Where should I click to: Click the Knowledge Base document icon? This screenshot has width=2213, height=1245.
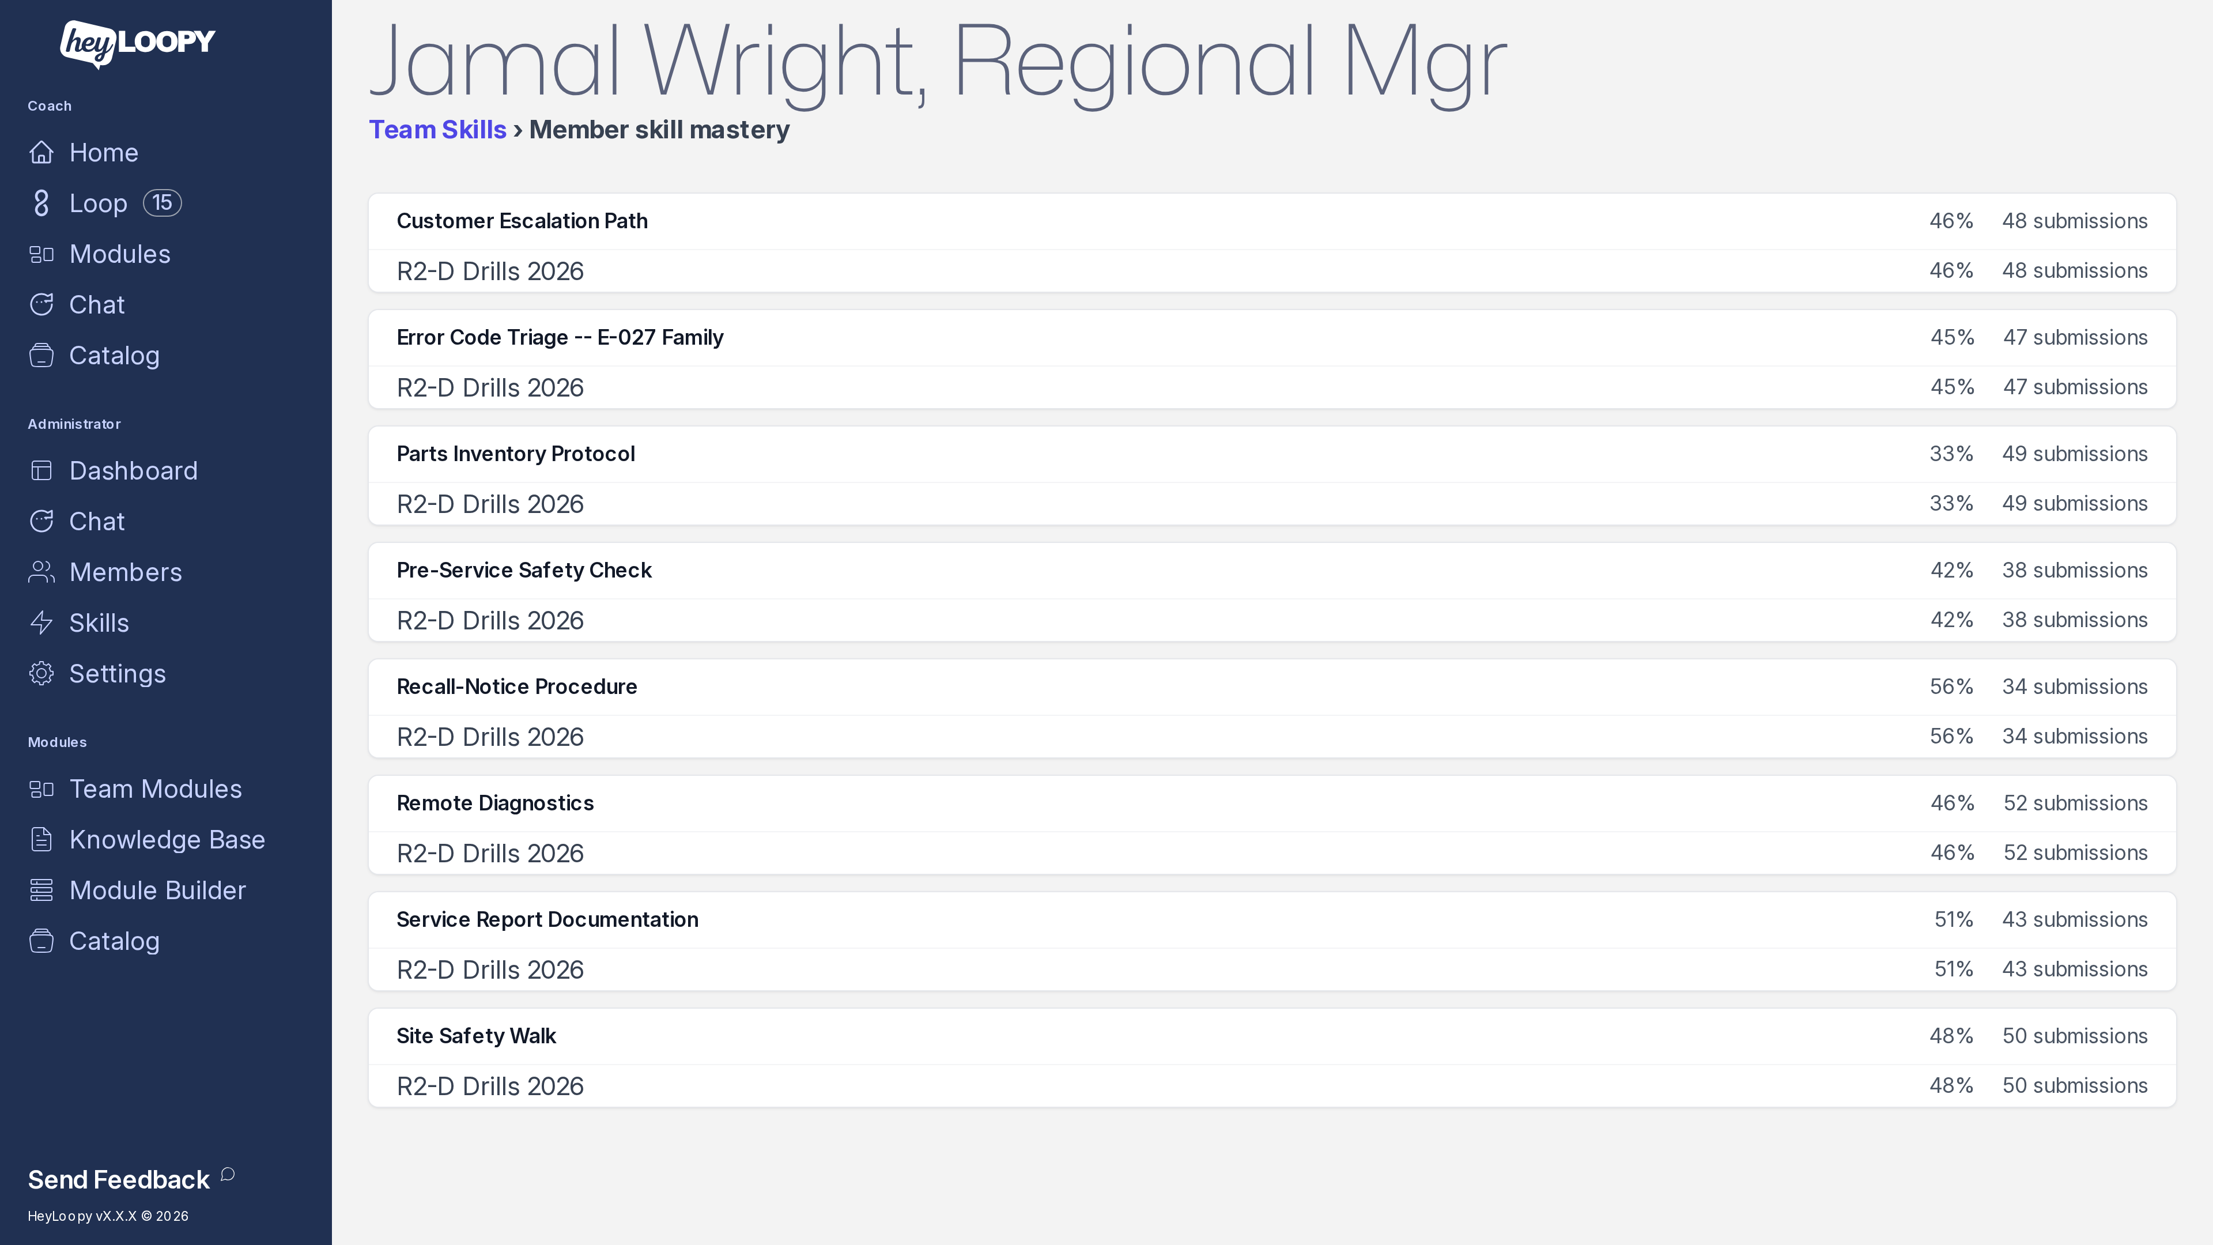[x=41, y=839]
